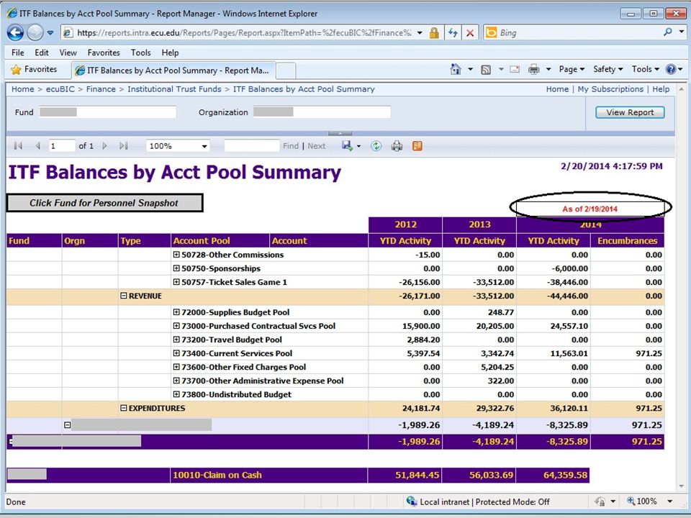Expand the 73800-Undistributed Budget row
This screenshot has width=691, height=518.
[176, 394]
